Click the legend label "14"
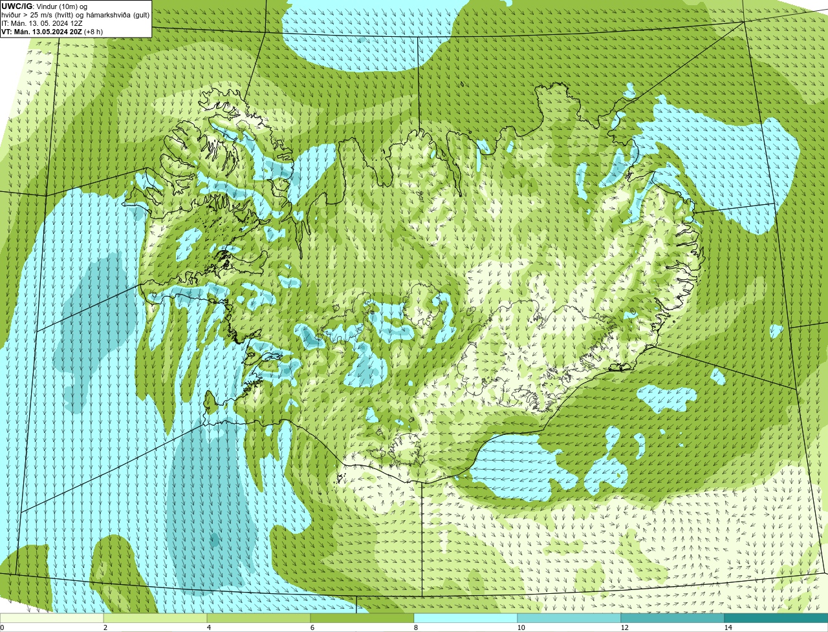Viewport: 828px width, 632px height. point(728,627)
